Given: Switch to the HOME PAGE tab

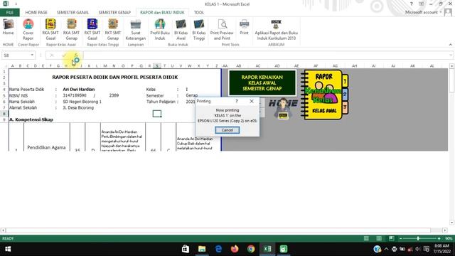Looking at the screenshot, I should 36,13.
